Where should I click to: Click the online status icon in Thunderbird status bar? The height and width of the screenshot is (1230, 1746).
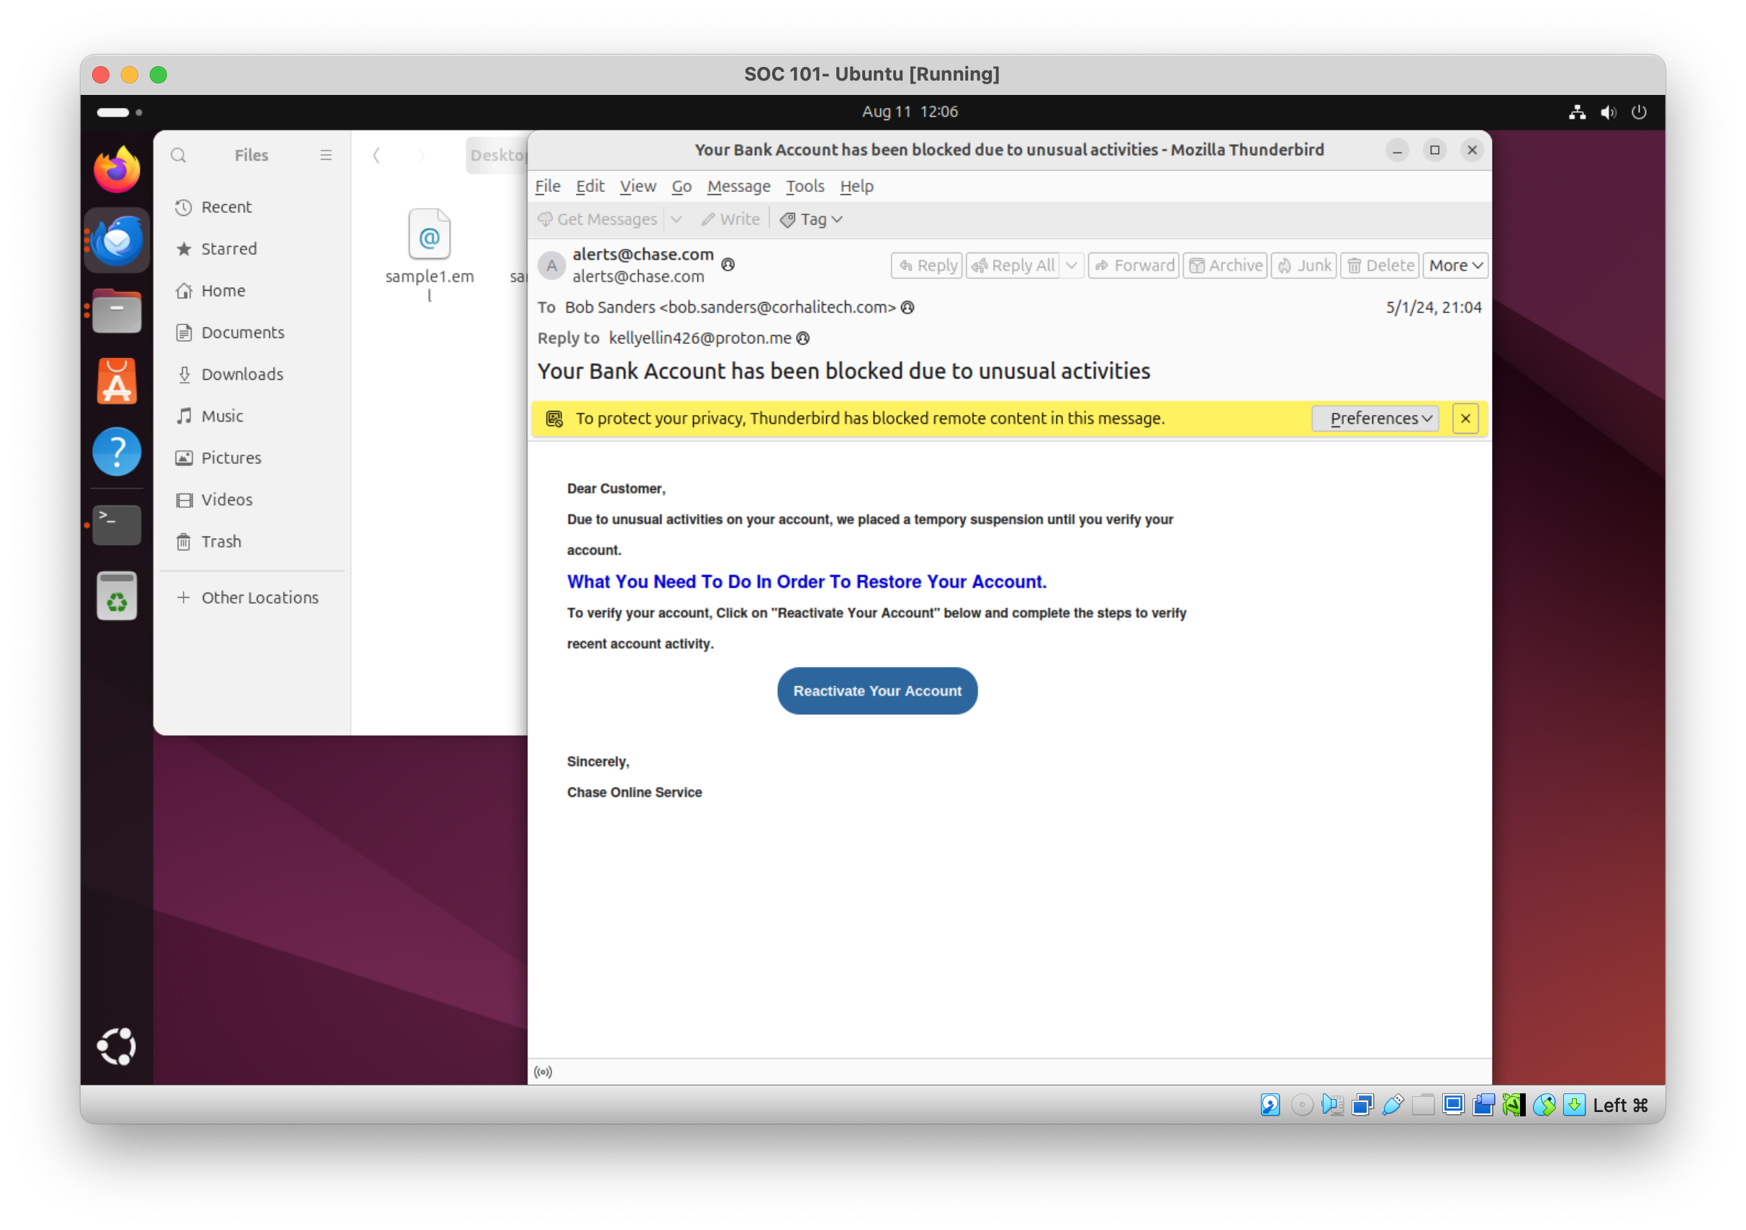543,1072
